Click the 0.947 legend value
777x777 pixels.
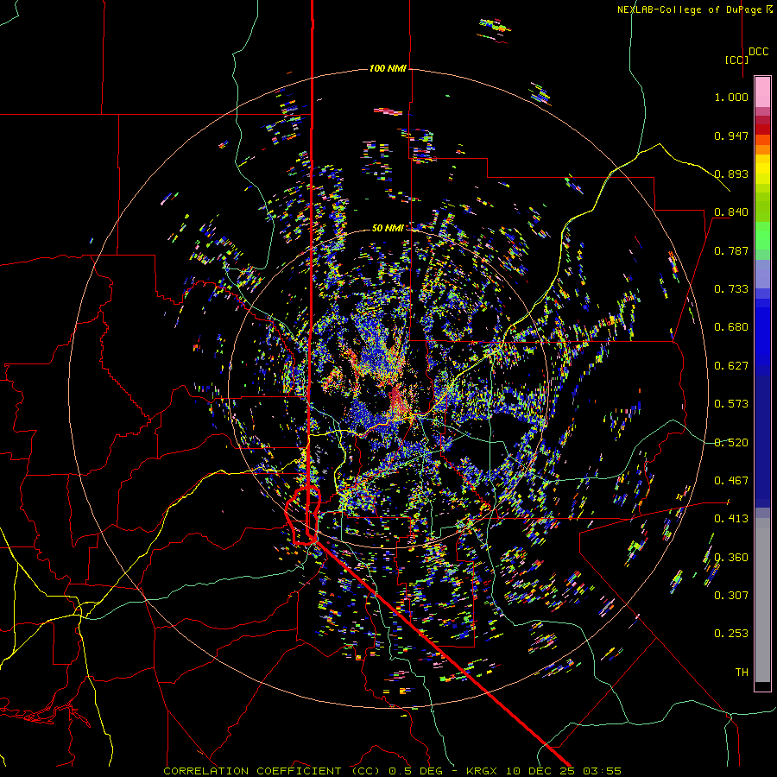point(731,136)
